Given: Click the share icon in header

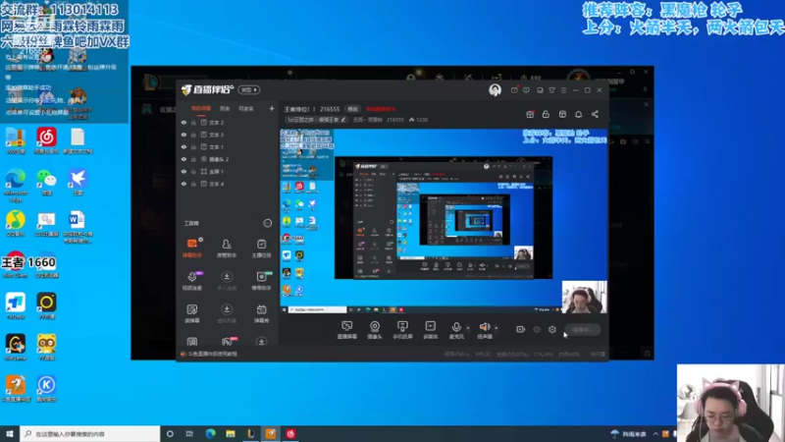Looking at the screenshot, I should (x=595, y=114).
